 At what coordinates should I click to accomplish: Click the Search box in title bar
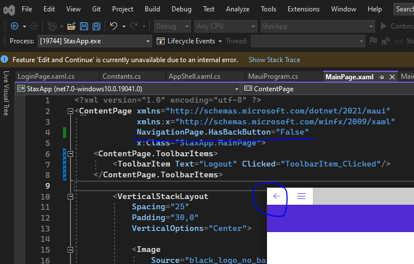pyautogui.click(x=404, y=9)
